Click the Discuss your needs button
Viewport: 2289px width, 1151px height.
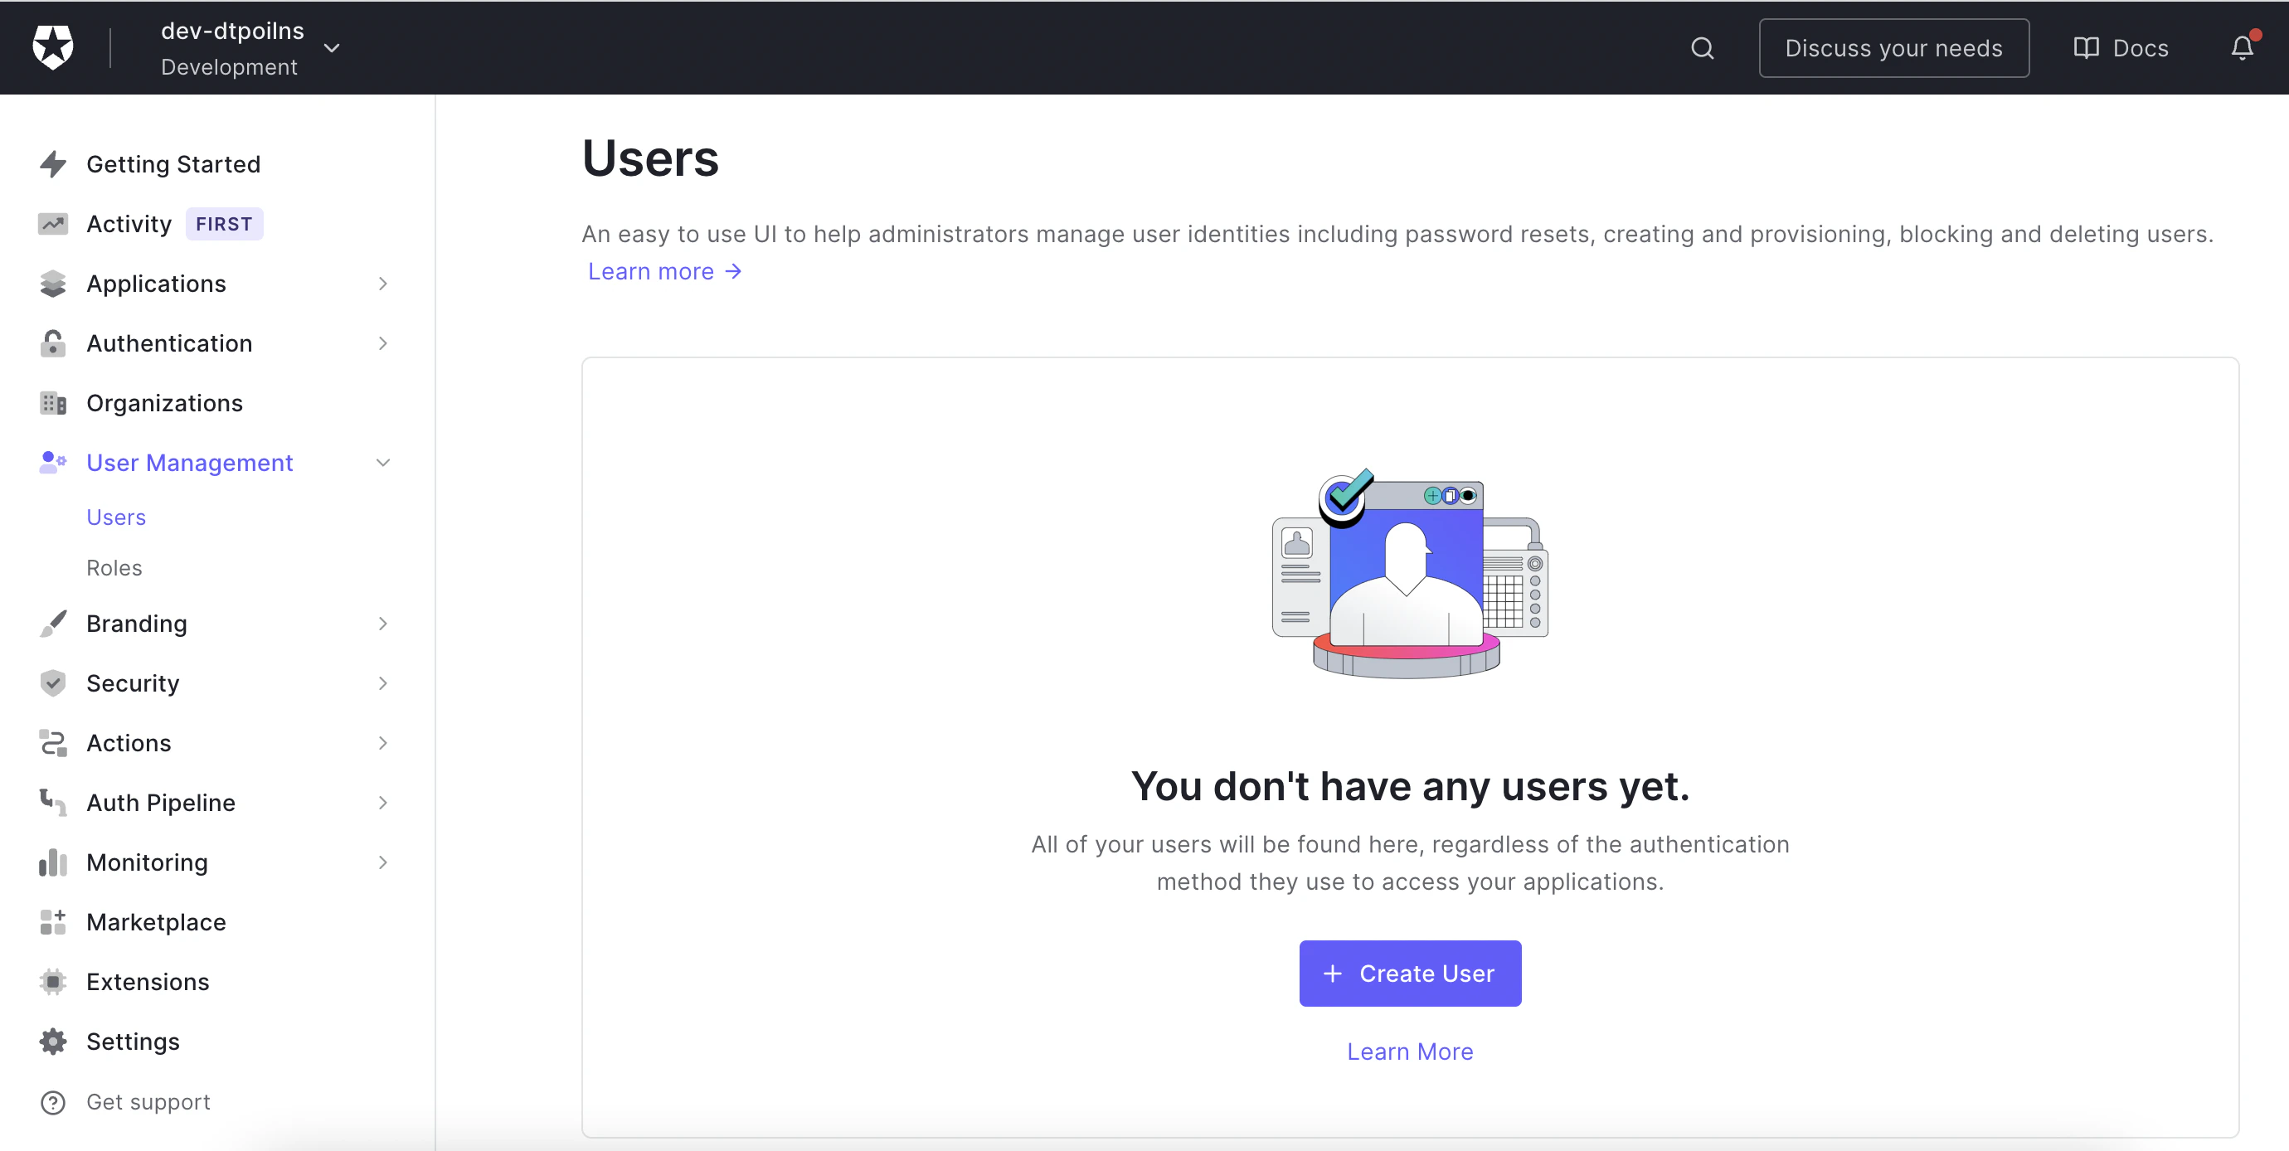1893,47
